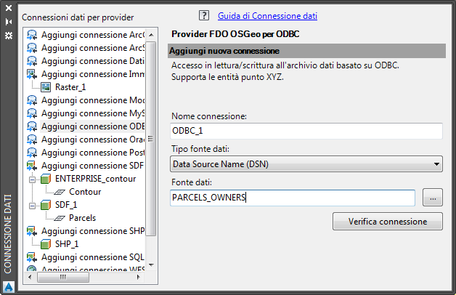Select the Raster_1 connection icon
Image resolution: width=456 pixels, height=295 pixels.
[46, 87]
